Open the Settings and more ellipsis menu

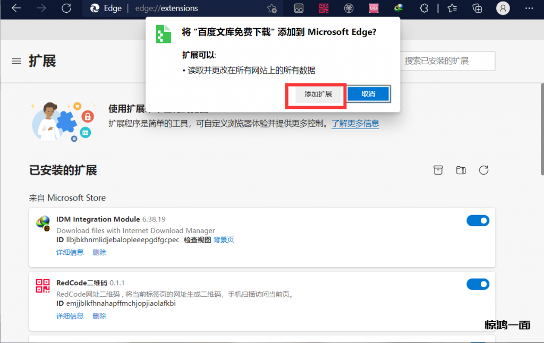[x=529, y=8]
